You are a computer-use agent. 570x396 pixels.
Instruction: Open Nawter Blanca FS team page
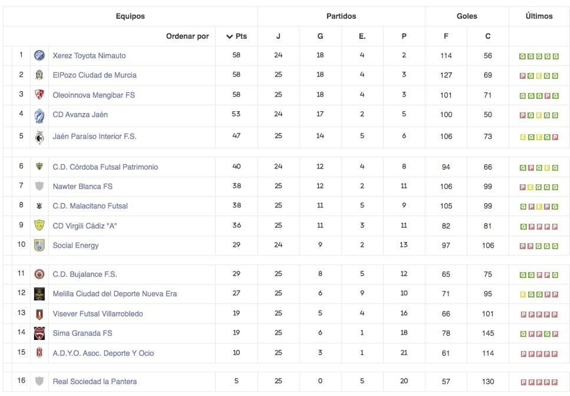(82, 187)
